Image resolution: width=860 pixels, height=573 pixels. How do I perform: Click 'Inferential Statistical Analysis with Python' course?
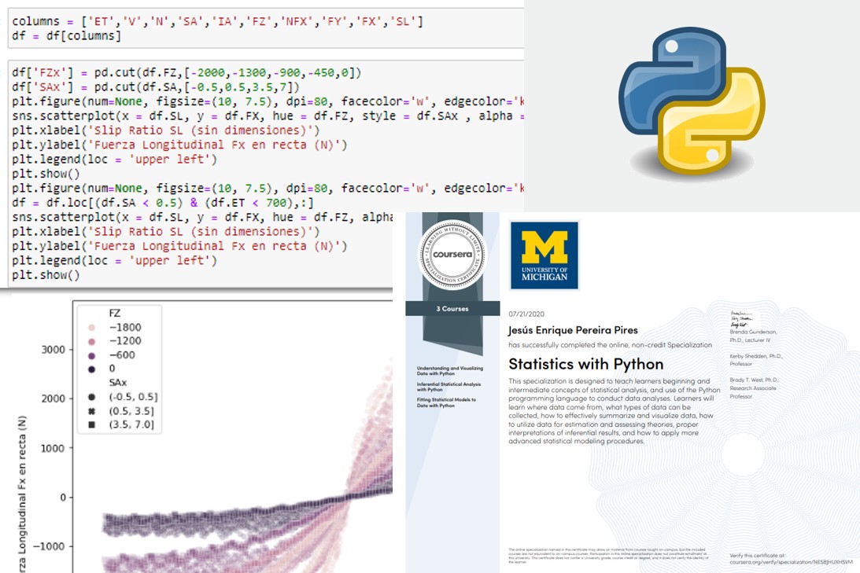pos(448,387)
